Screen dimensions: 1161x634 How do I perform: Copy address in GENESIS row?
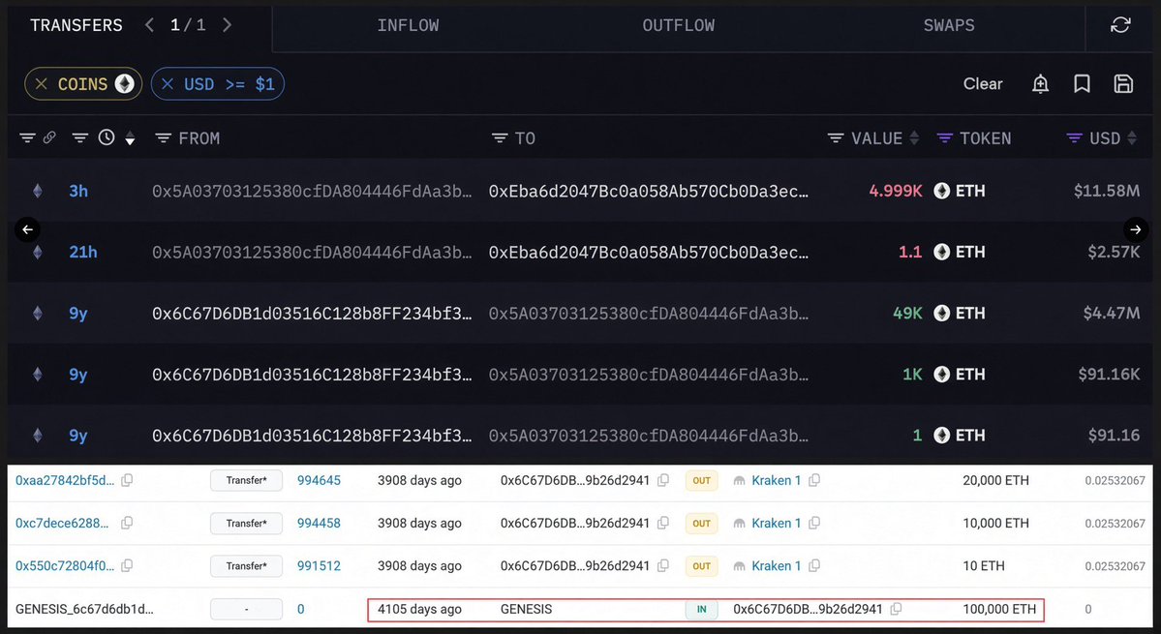pos(896,609)
